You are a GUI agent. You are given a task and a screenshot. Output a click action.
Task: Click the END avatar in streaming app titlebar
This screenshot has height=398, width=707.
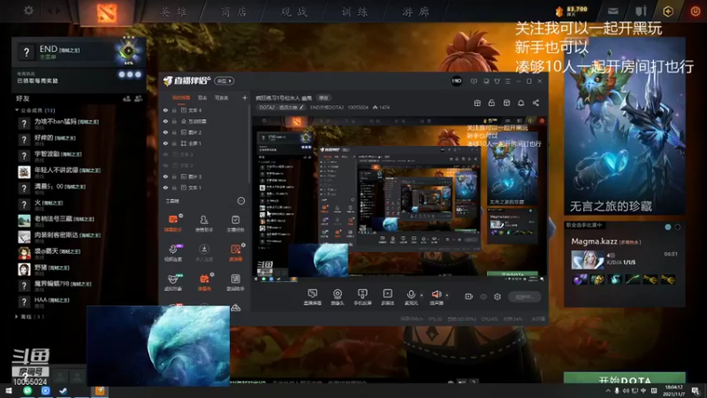point(457,81)
